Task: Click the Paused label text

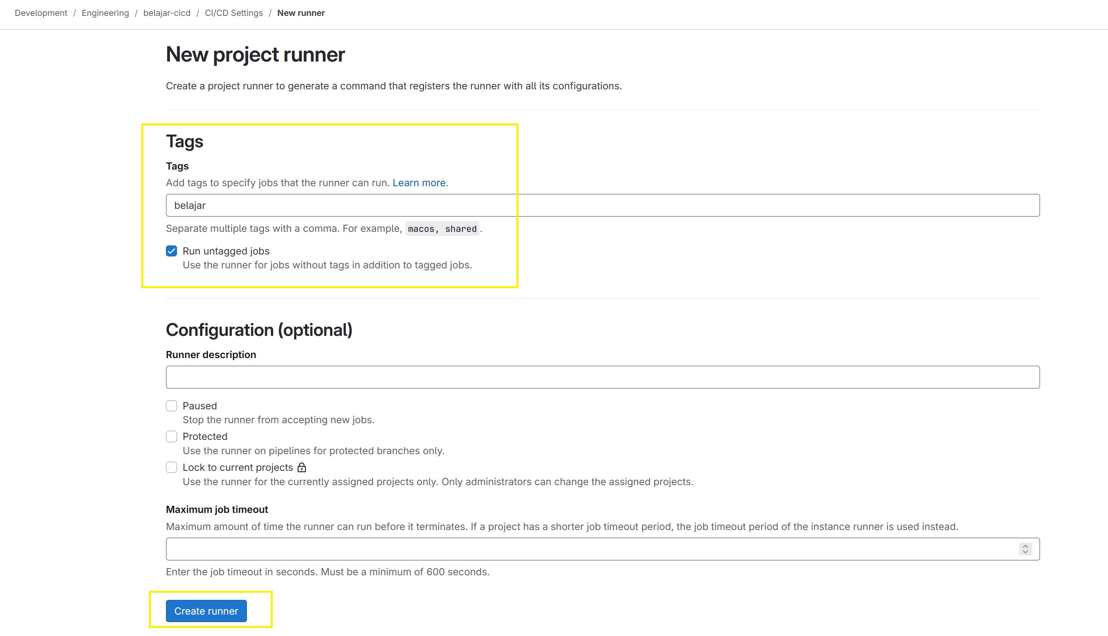Action: click(199, 406)
